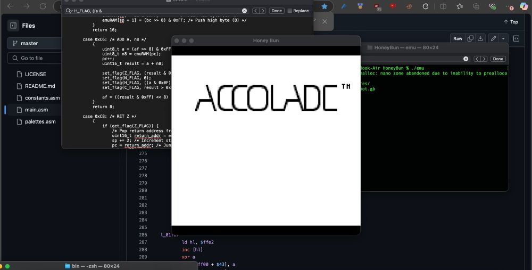
Task: Jump to Top of the file
Action: tap(511, 22)
